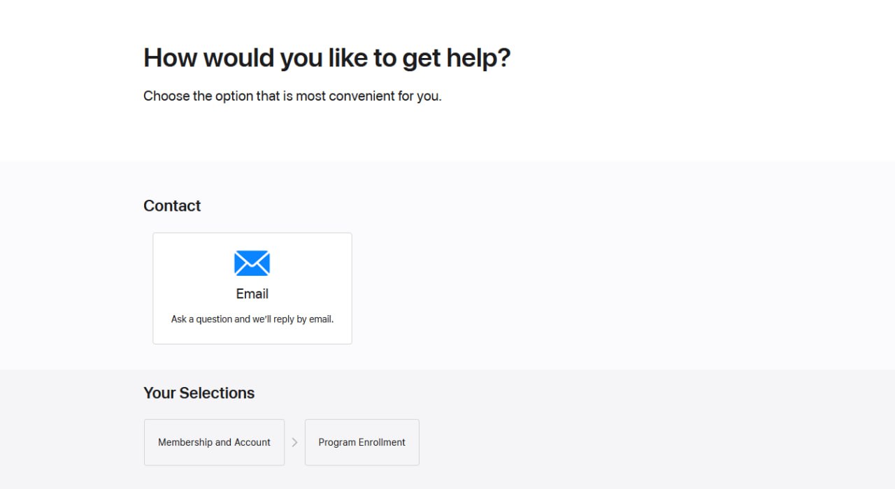This screenshot has width=895, height=489.
Task: Click the Contact section heading
Action: tap(172, 206)
